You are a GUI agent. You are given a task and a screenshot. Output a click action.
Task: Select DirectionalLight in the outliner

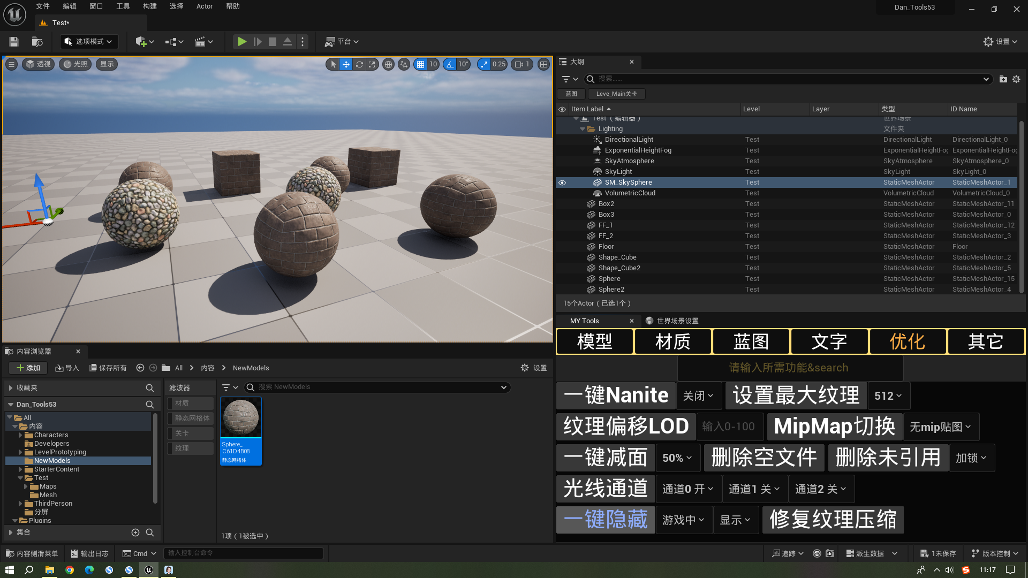629,140
